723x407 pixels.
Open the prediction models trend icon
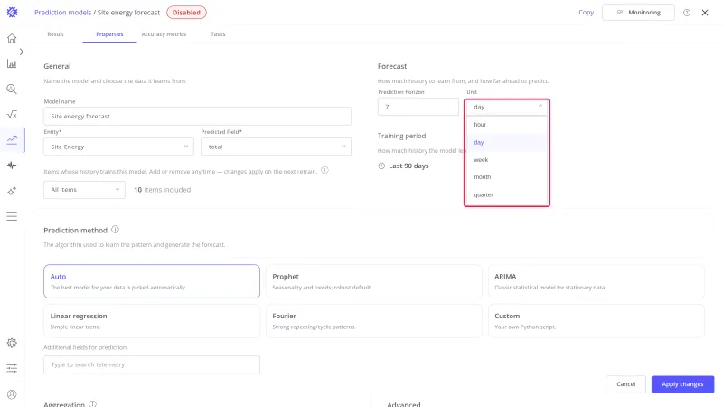click(x=12, y=140)
